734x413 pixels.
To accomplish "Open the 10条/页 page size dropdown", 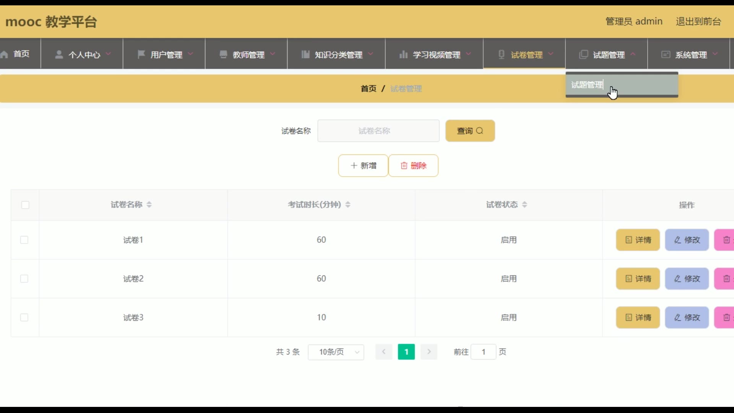I will point(336,352).
